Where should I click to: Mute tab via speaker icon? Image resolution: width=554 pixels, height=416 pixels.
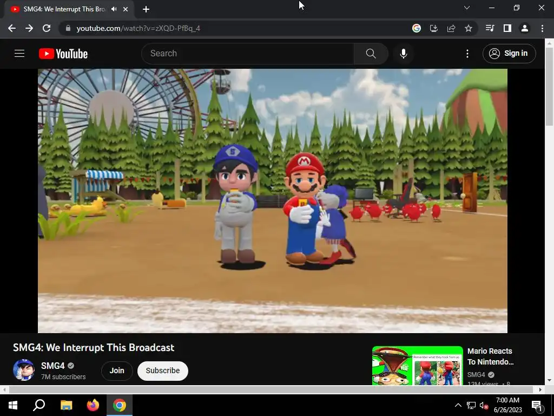pyautogui.click(x=114, y=9)
